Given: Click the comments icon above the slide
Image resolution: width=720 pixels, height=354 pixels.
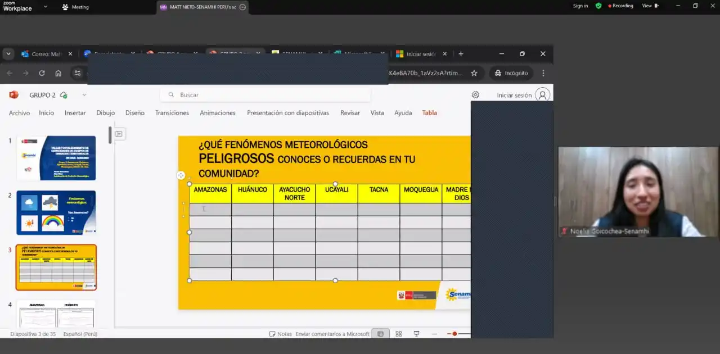Looking at the screenshot, I should 119,134.
